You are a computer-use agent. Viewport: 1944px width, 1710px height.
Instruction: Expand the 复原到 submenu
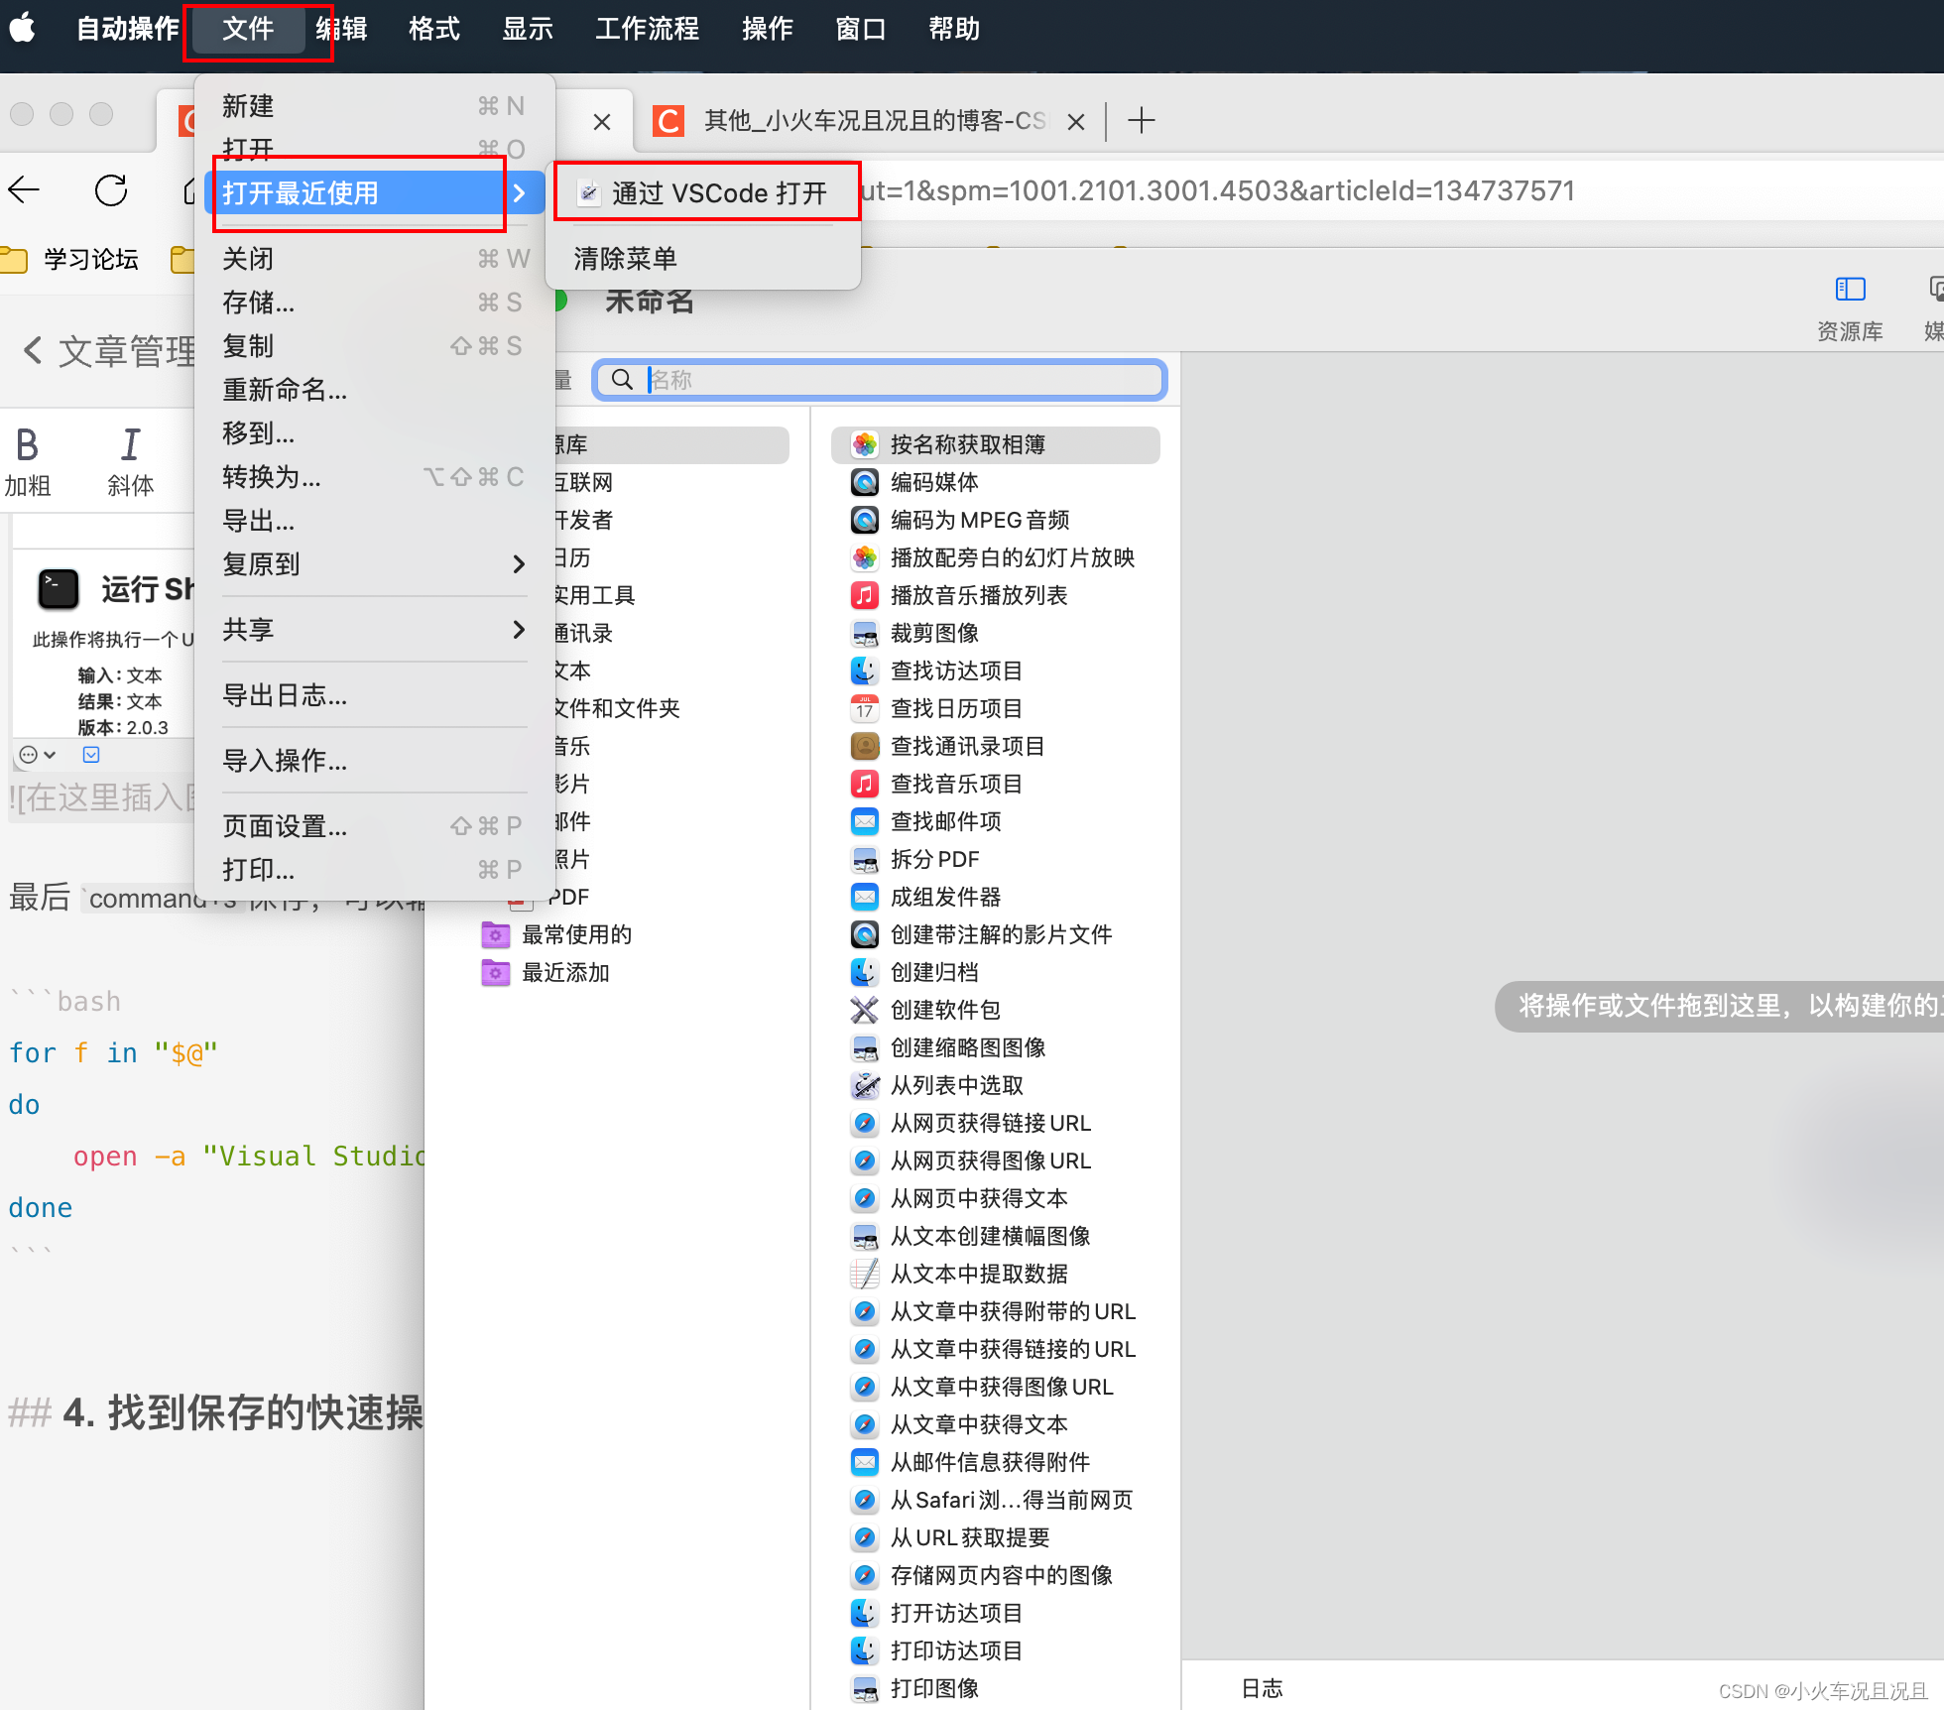tap(375, 564)
